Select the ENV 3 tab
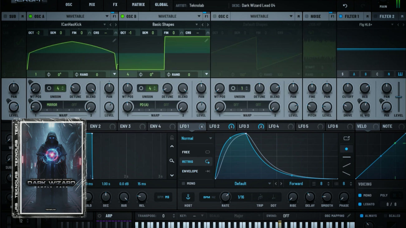Screen dimensions: 406x228 [133, 126]
